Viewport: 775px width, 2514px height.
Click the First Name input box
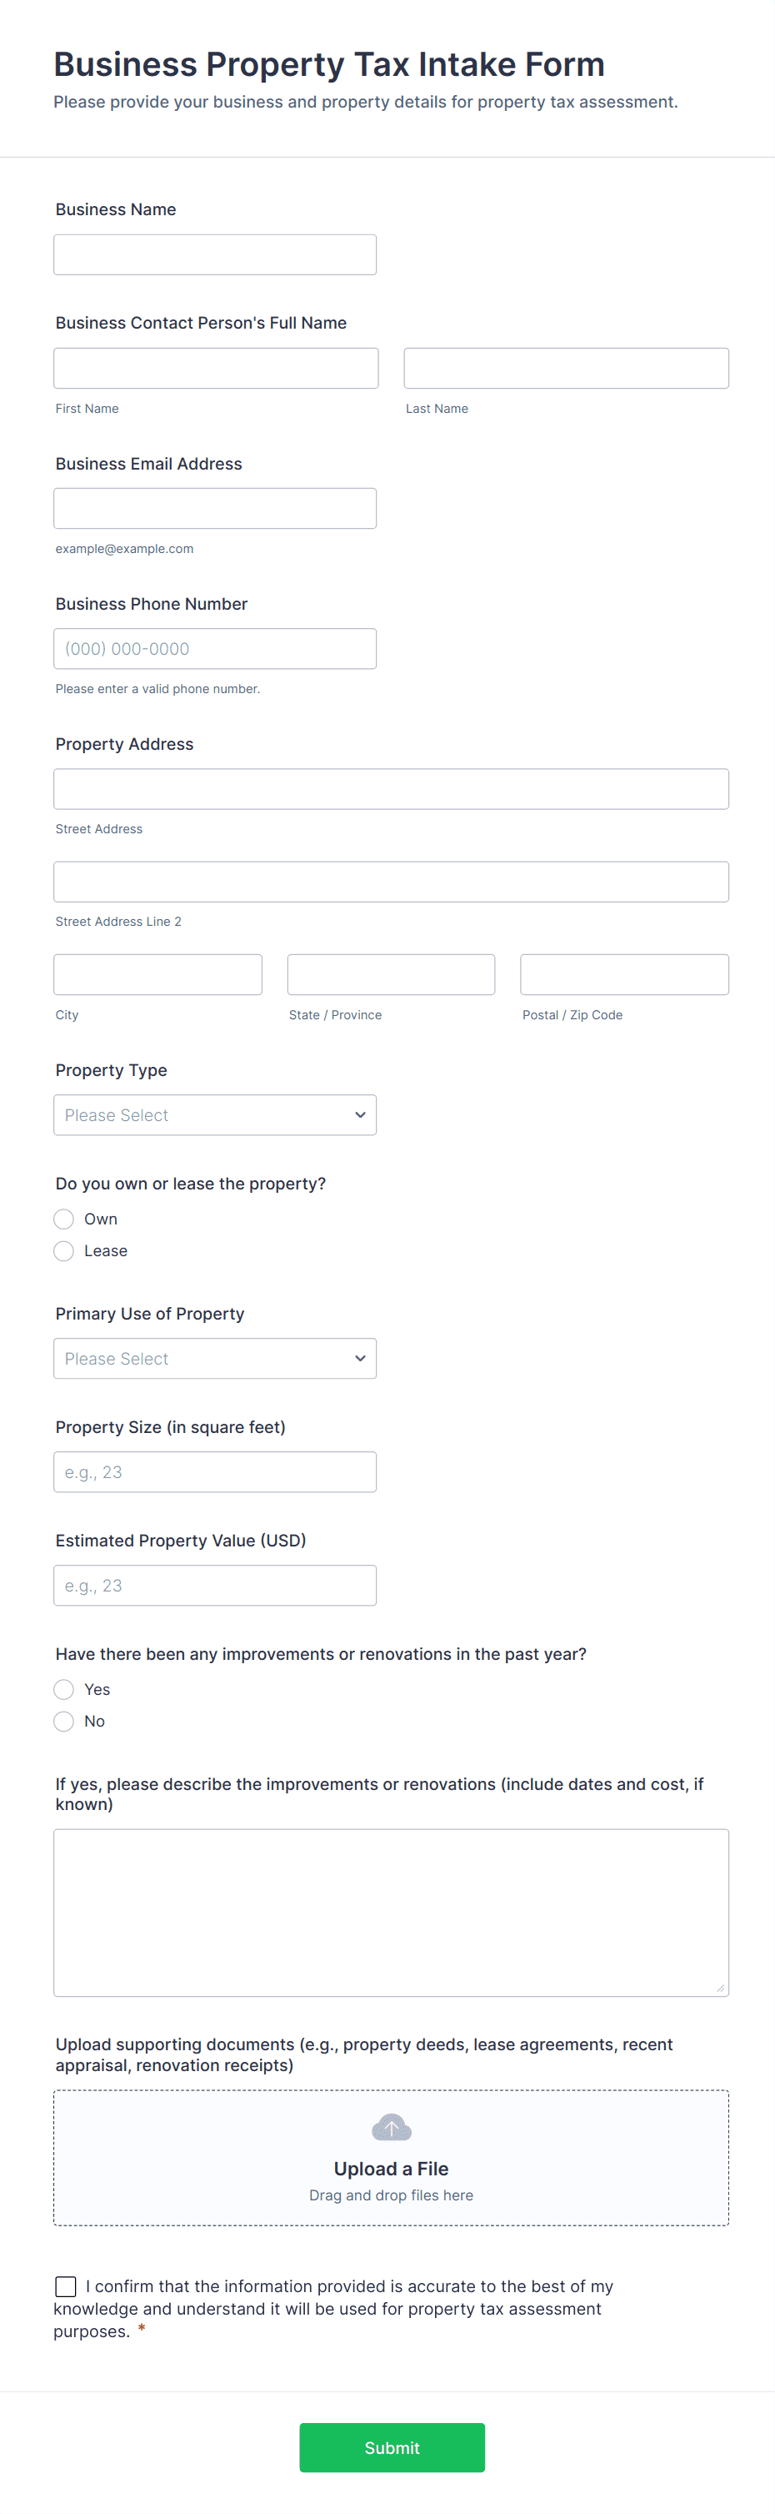point(216,369)
